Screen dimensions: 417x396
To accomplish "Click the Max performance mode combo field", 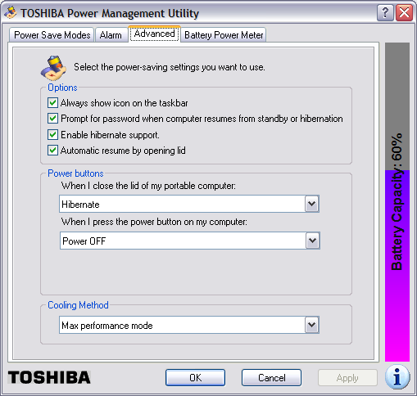I will point(189,325).
